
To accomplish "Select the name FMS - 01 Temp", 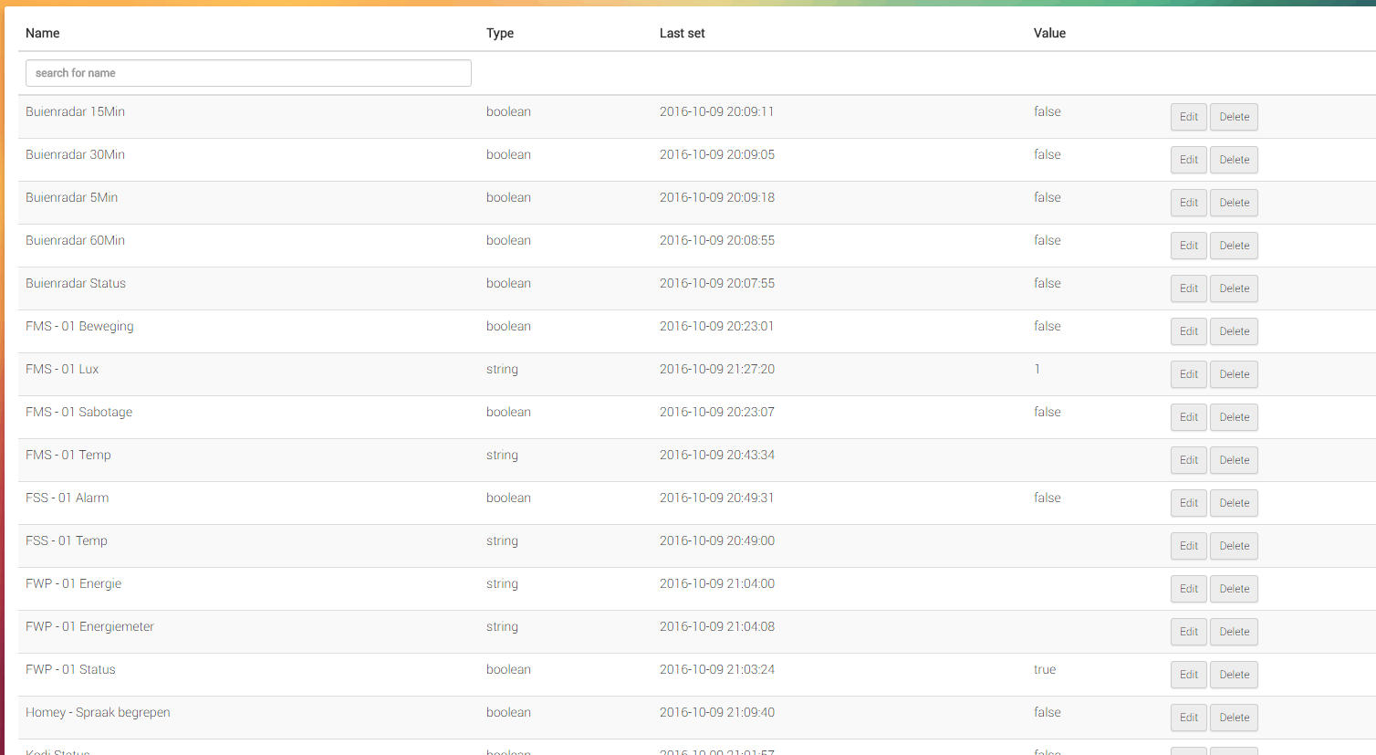I will pos(68,455).
